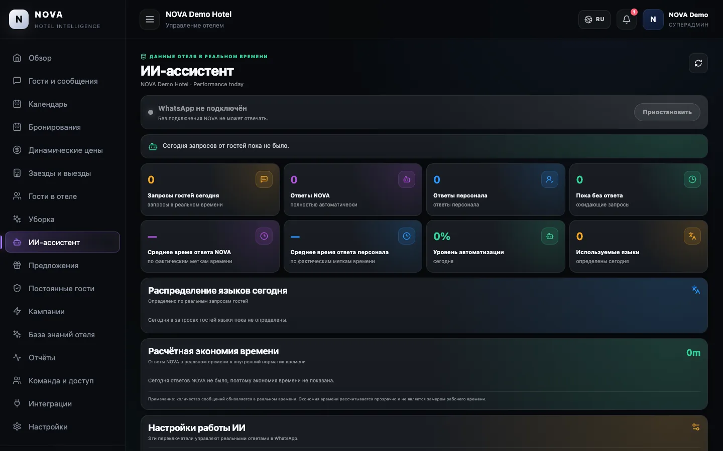Screen dimensions: 723x451
Task: Go to Кампании
Action: (62, 312)
